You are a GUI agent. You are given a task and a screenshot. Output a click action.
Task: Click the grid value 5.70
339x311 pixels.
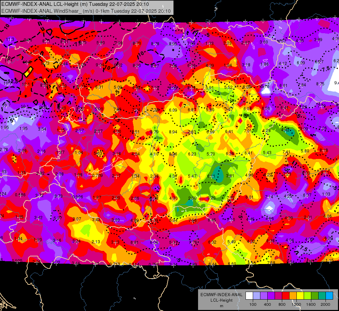(x=211, y=154)
